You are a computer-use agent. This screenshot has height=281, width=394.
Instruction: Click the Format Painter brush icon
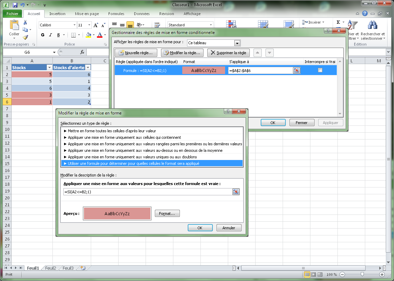click(x=25, y=37)
